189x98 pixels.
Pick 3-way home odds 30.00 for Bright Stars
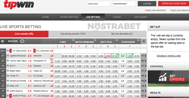click(57, 71)
